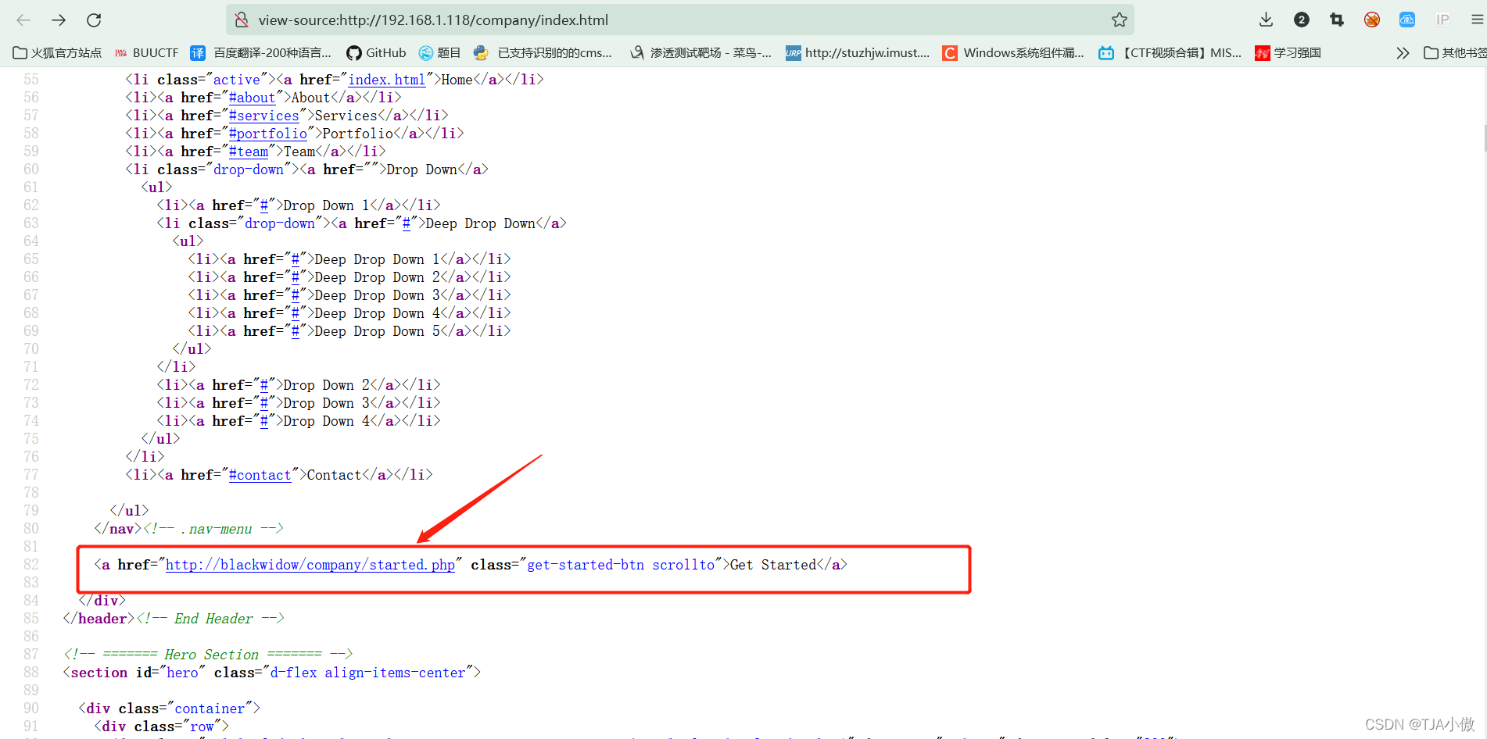1487x739 pixels.
Task: Show more bookmarks with double chevron
Action: (x=1403, y=53)
